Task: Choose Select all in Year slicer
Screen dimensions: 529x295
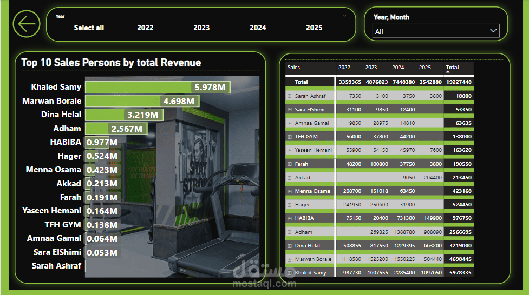Action: [89, 28]
